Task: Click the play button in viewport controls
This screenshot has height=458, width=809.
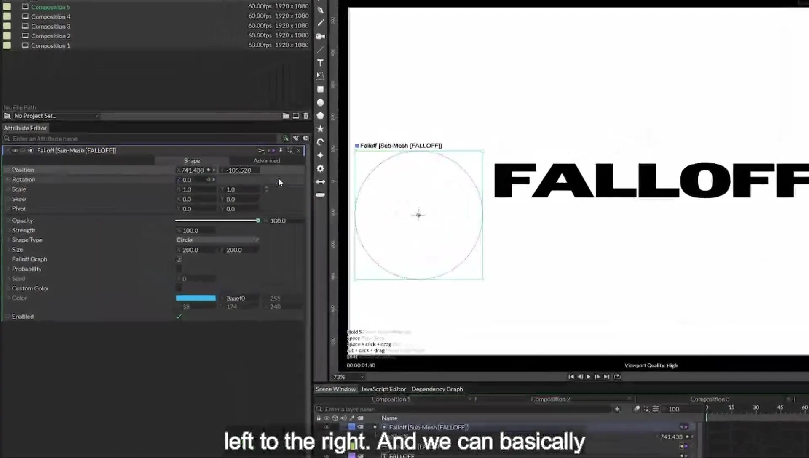Action: tap(589, 377)
